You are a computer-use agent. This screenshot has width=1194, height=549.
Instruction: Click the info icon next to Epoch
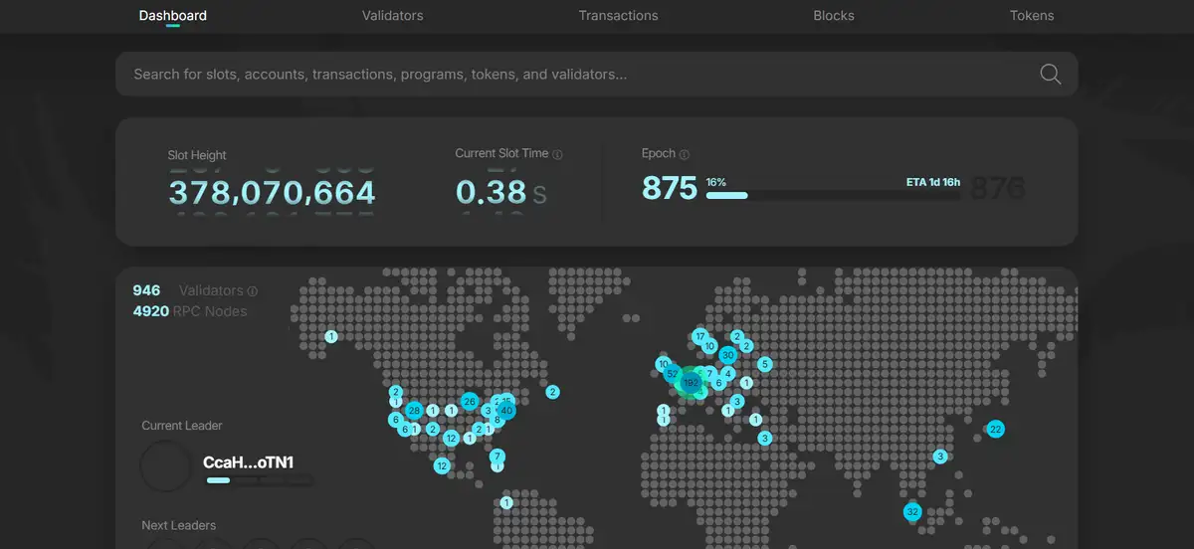coord(685,154)
